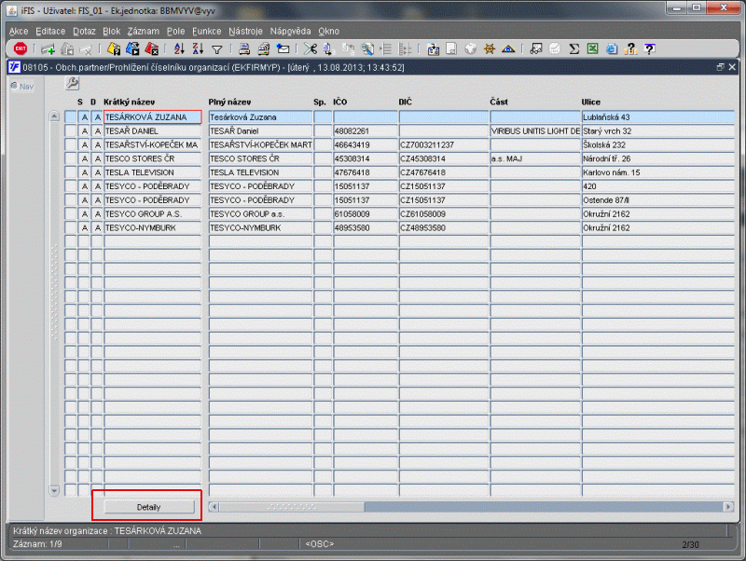Open the Okno menu
This screenshot has width=746, height=561.
[329, 32]
